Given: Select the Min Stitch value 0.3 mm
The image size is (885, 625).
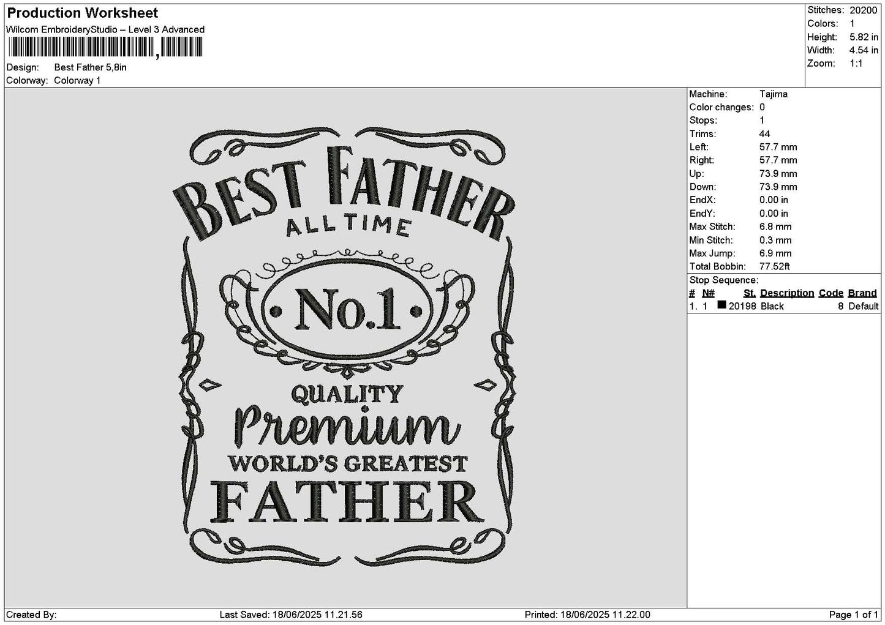Looking at the screenshot, I should click(x=775, y=241).
